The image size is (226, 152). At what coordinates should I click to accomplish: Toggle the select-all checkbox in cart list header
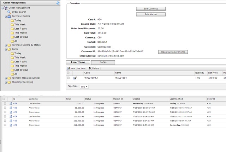(x=4, y=99)
